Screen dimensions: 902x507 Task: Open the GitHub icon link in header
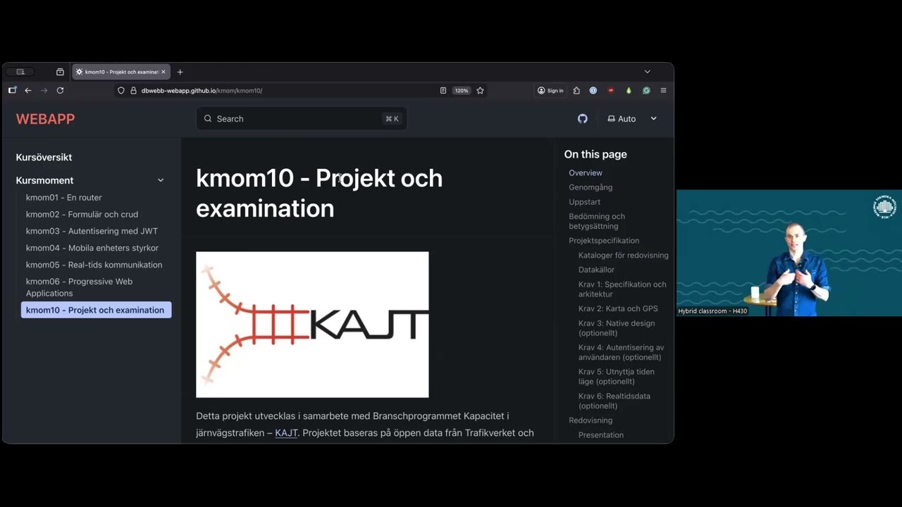(x=583, y=119)
